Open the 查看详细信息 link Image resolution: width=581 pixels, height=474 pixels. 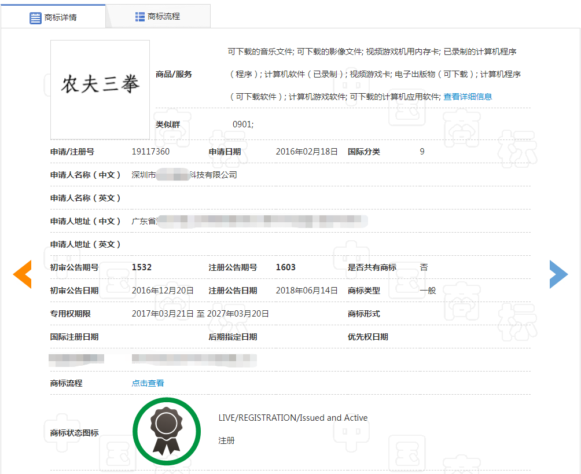coord(468,97)
